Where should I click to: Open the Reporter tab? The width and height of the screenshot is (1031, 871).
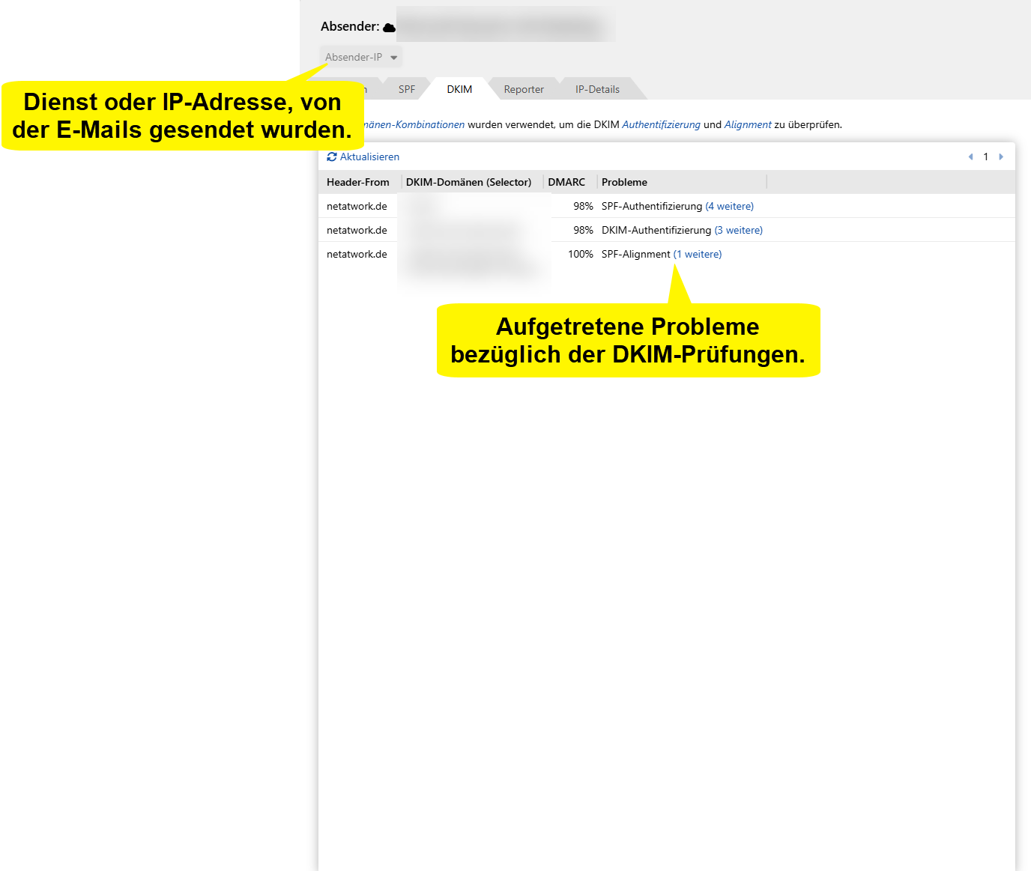(523, 89)
